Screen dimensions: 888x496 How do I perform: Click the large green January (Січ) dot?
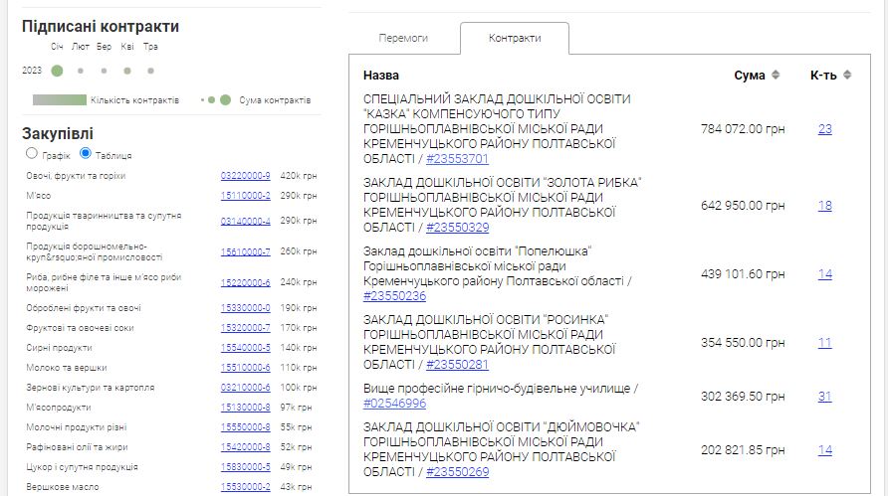click(57, 71)
